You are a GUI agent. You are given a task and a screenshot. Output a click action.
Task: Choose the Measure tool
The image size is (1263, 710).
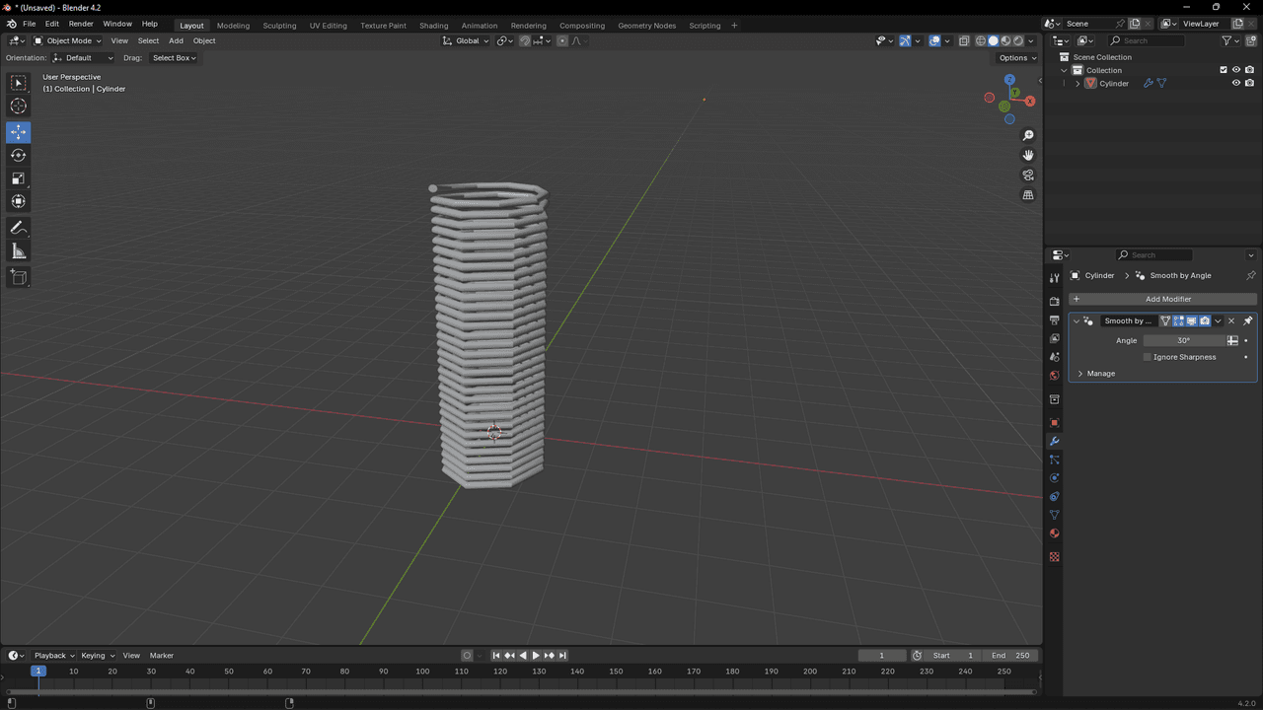point(18,251)
